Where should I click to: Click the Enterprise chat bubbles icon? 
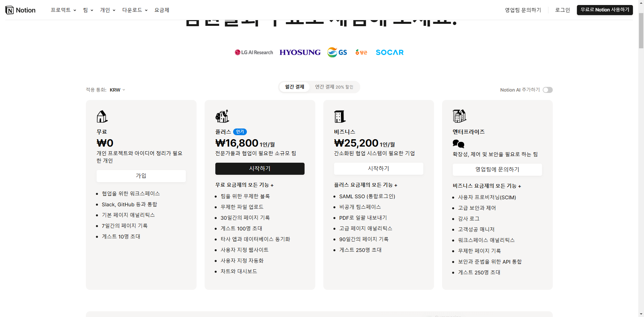coord(459,144)
